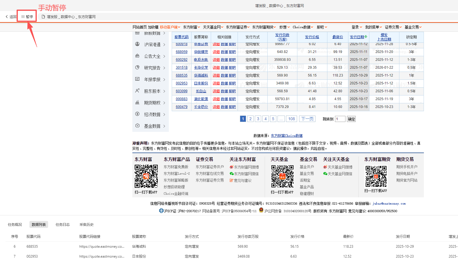This screenshot has height=264, width=458.
Task: Expand the 年报季报 chevron
Action: tap(164, 79)
